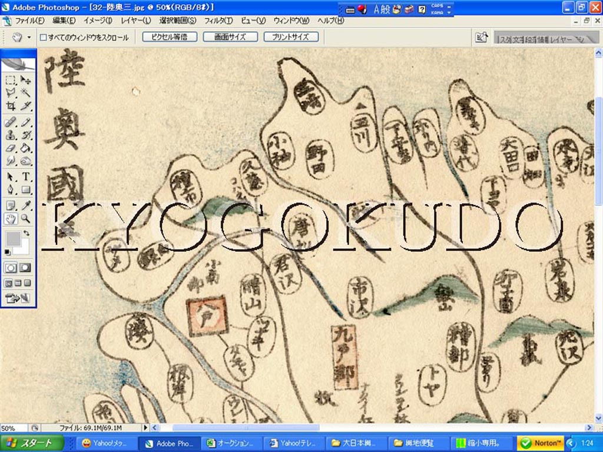The image size is (603, 452).
Task: Select the Polygonal Lasso tool
Action: pyautogui.click(x=11, y=92)
